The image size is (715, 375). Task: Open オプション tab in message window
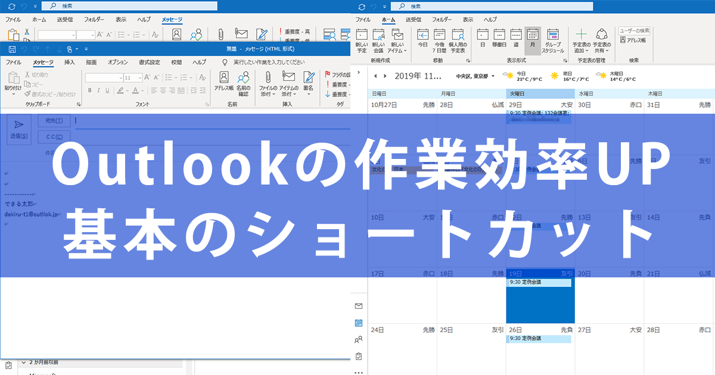pyautogui.click(x=117, y=62)
